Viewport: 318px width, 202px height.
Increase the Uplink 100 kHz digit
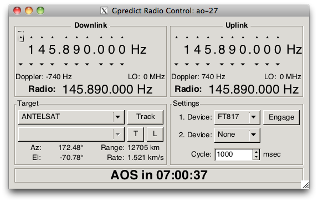point(222,37)
